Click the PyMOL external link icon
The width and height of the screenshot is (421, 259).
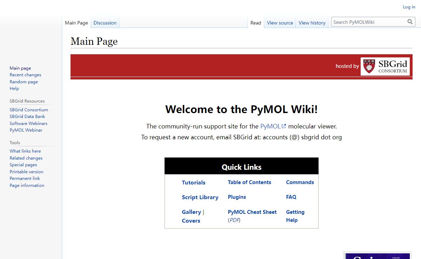click(x=284, y=126)
